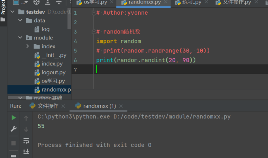Click the Collapse All icon in Project toolbar
The height and width of the screenshot is (158, 268).
59,2
